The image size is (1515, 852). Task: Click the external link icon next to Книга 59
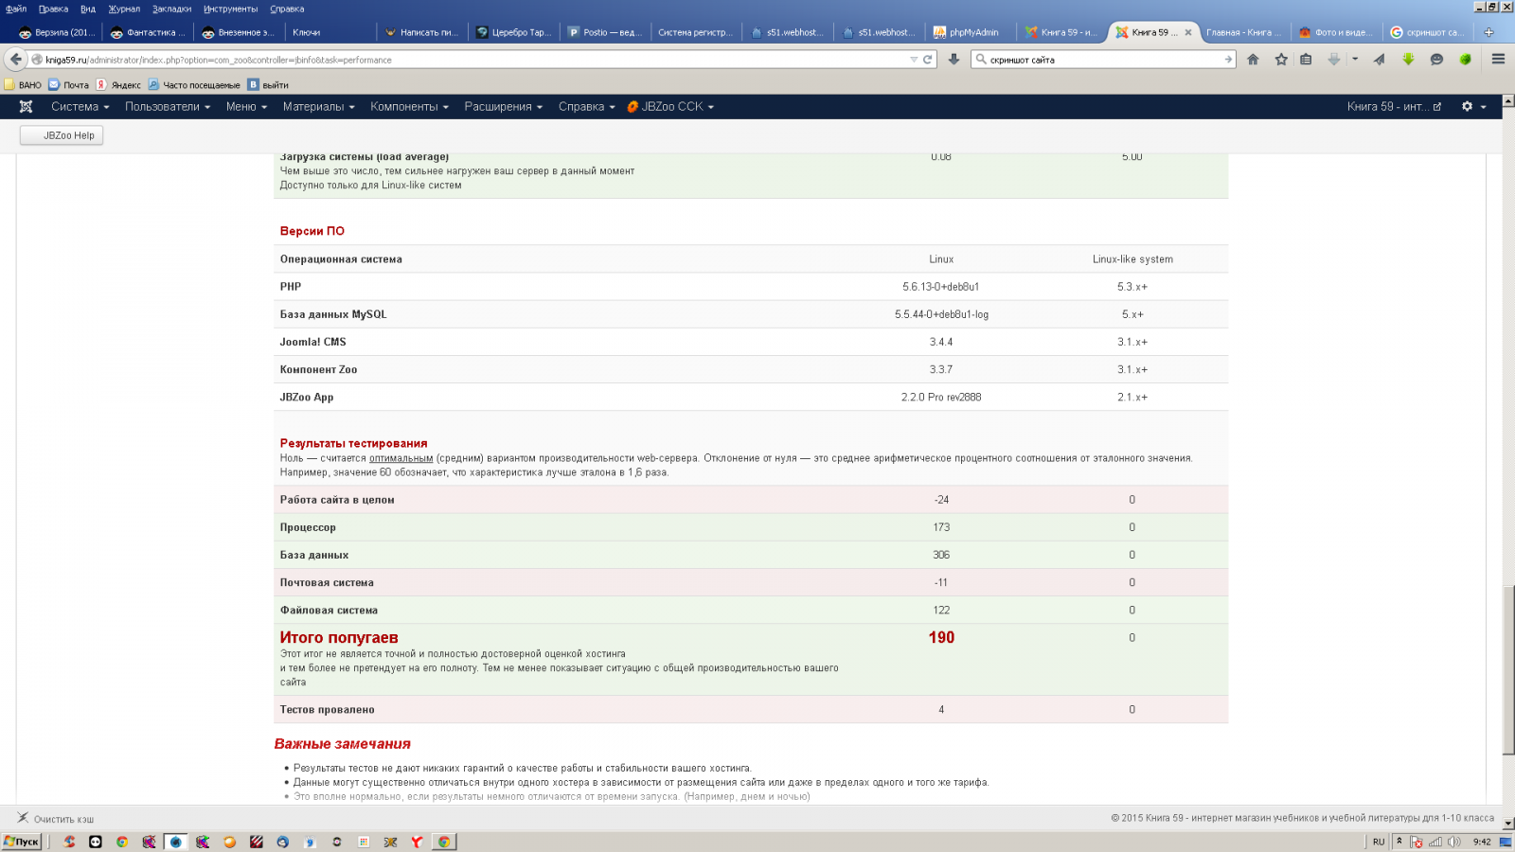click(1437, 107)
